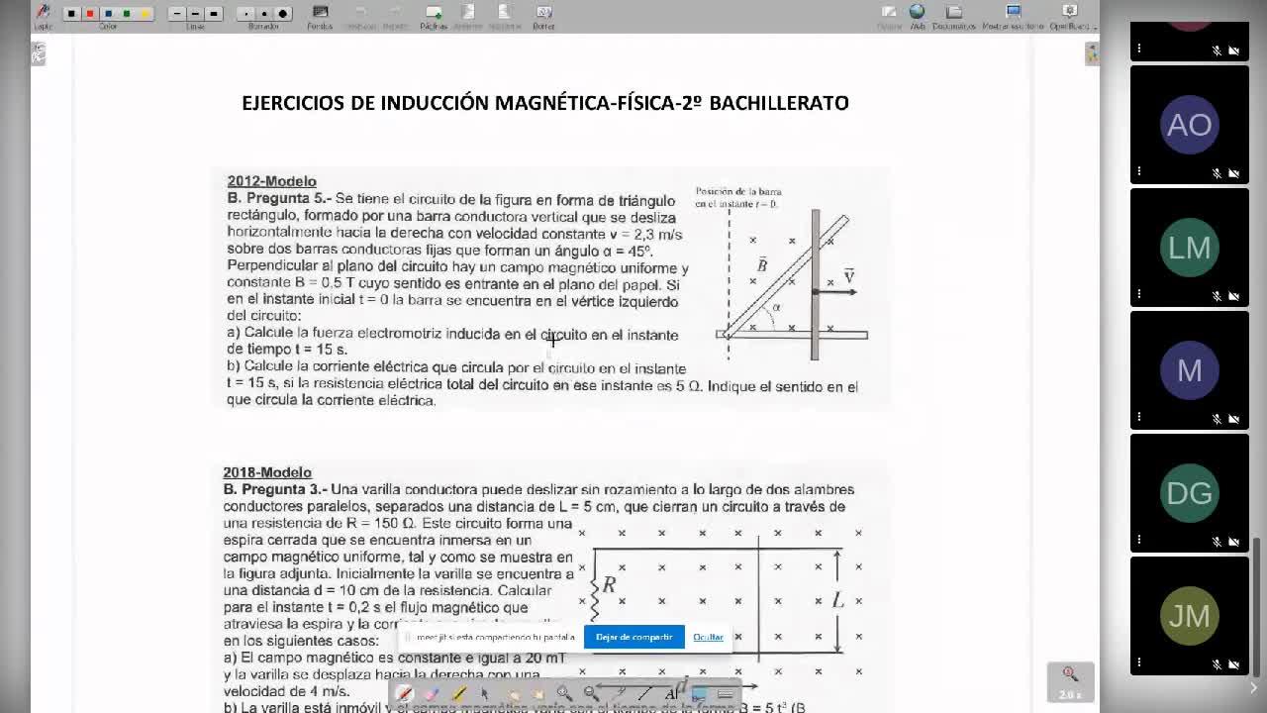The width and height of the screenshot is (1267, 713).
Task: Pick the blue pen color
Action: (x=108, y=14)
